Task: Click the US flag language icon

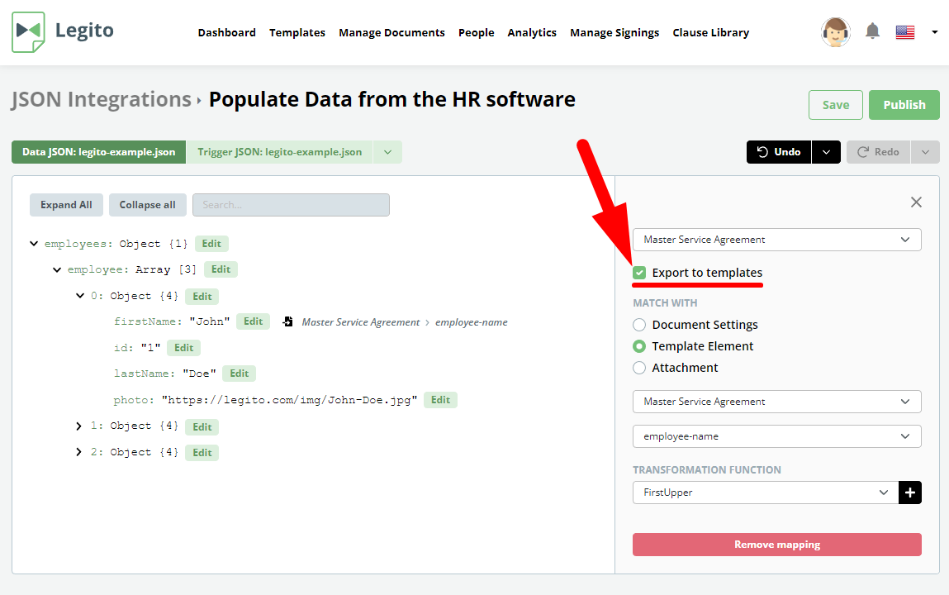Action: tap(905, 32)
